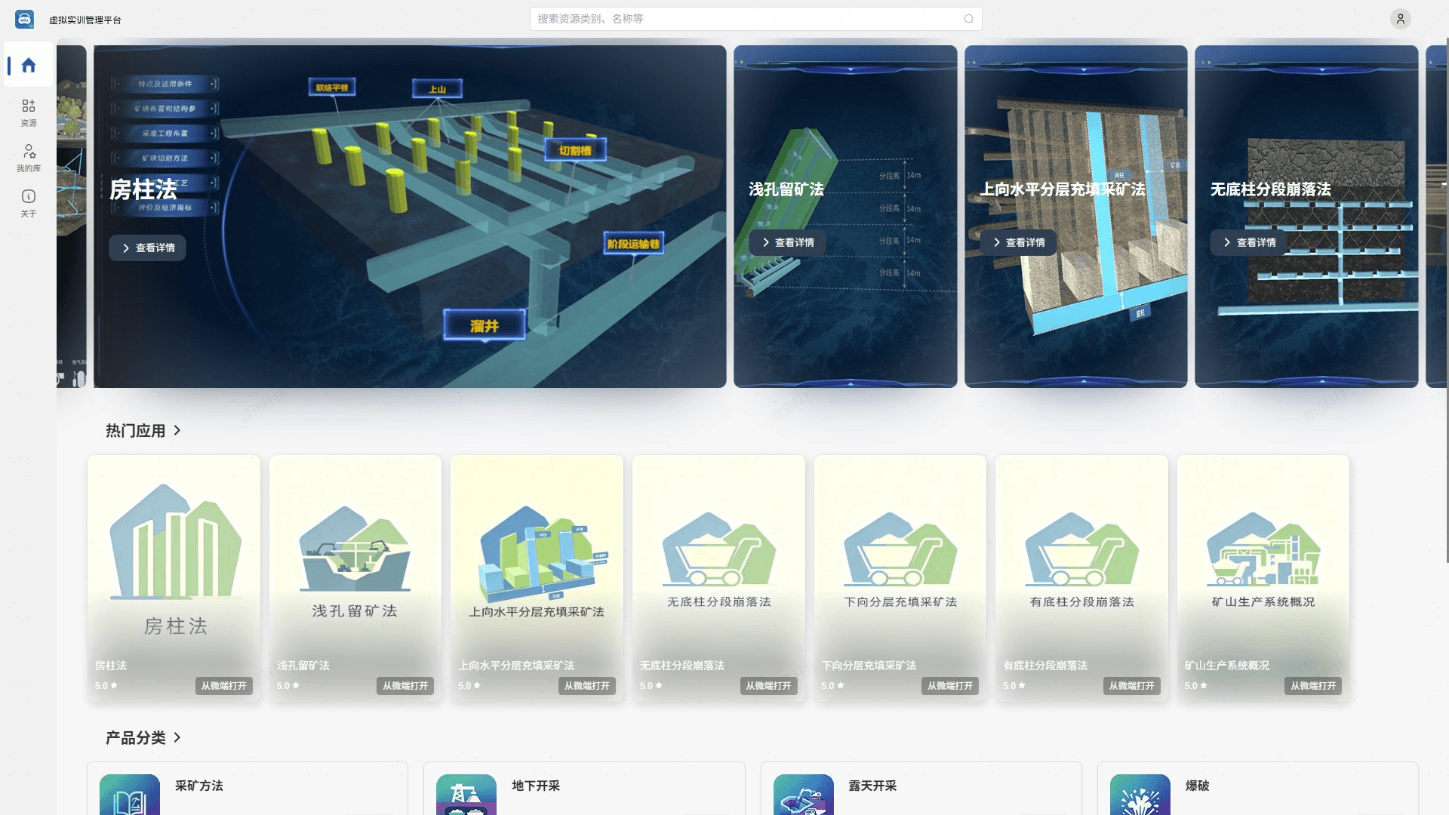This screenshot has width=1449, height=815.
Task: View details of 浅孔留矿法 banner
Action: point(787,242)
